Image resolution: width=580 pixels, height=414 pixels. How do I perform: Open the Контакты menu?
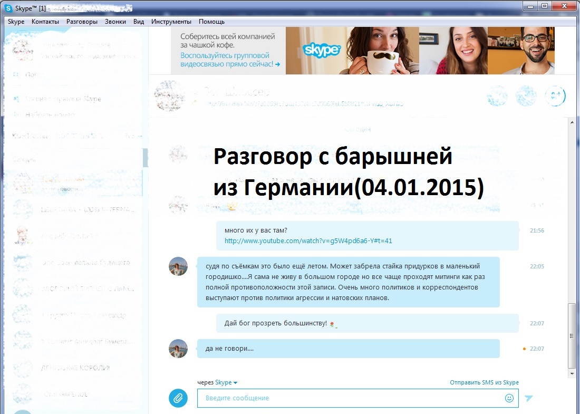(45, 22)
